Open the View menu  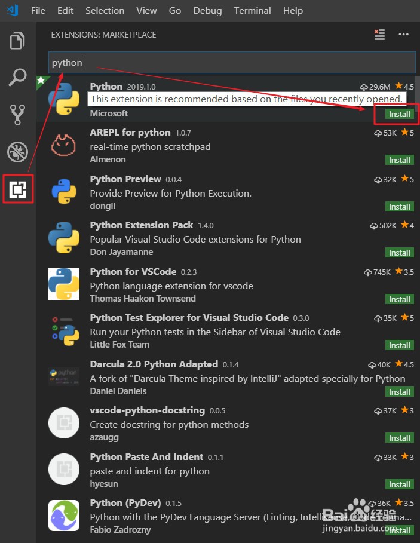coord(146,10)
